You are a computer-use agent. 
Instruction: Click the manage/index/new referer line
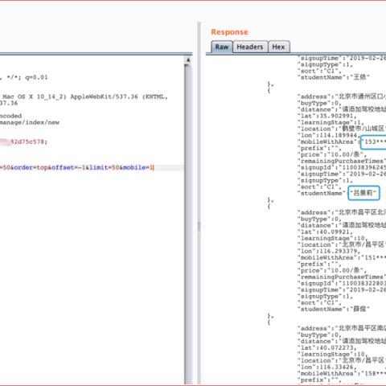click(x=30, y=122)
